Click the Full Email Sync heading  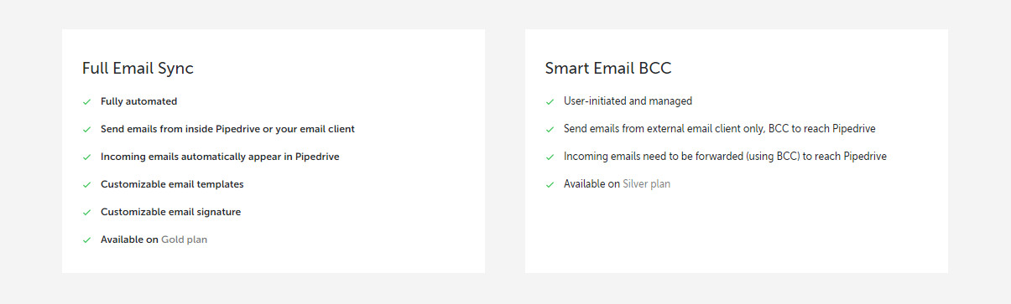pyautogui.click(x=138, y=69)
